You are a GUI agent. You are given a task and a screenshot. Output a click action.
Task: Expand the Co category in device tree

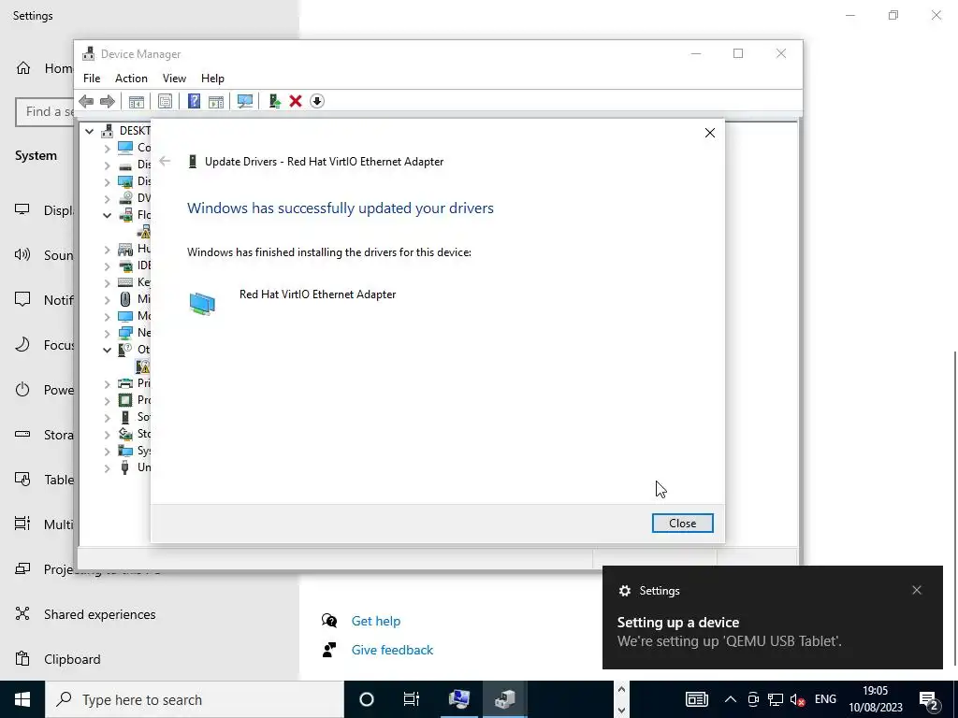point(107,148)
